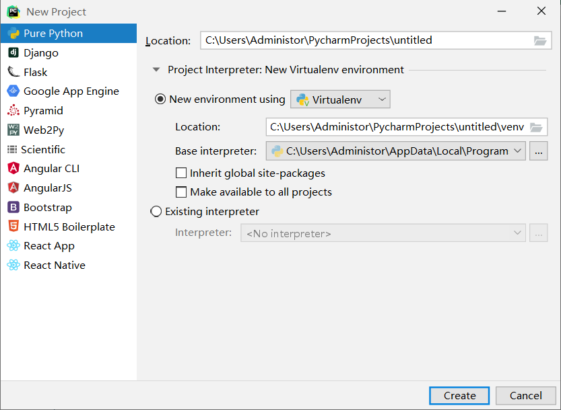Minimize the New Project dialog
This screenshot has width=561, height=410.
click(x=502, y=11)
